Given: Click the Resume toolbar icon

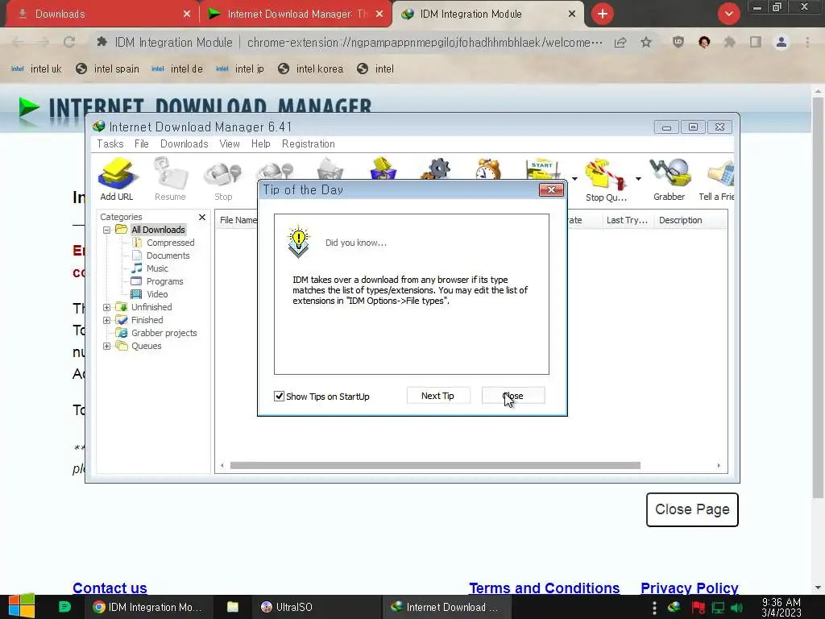Looking at the screenshot, I should [x=170, y=179].
